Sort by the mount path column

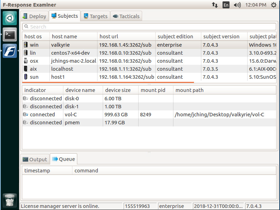click(x=225, y=90)
